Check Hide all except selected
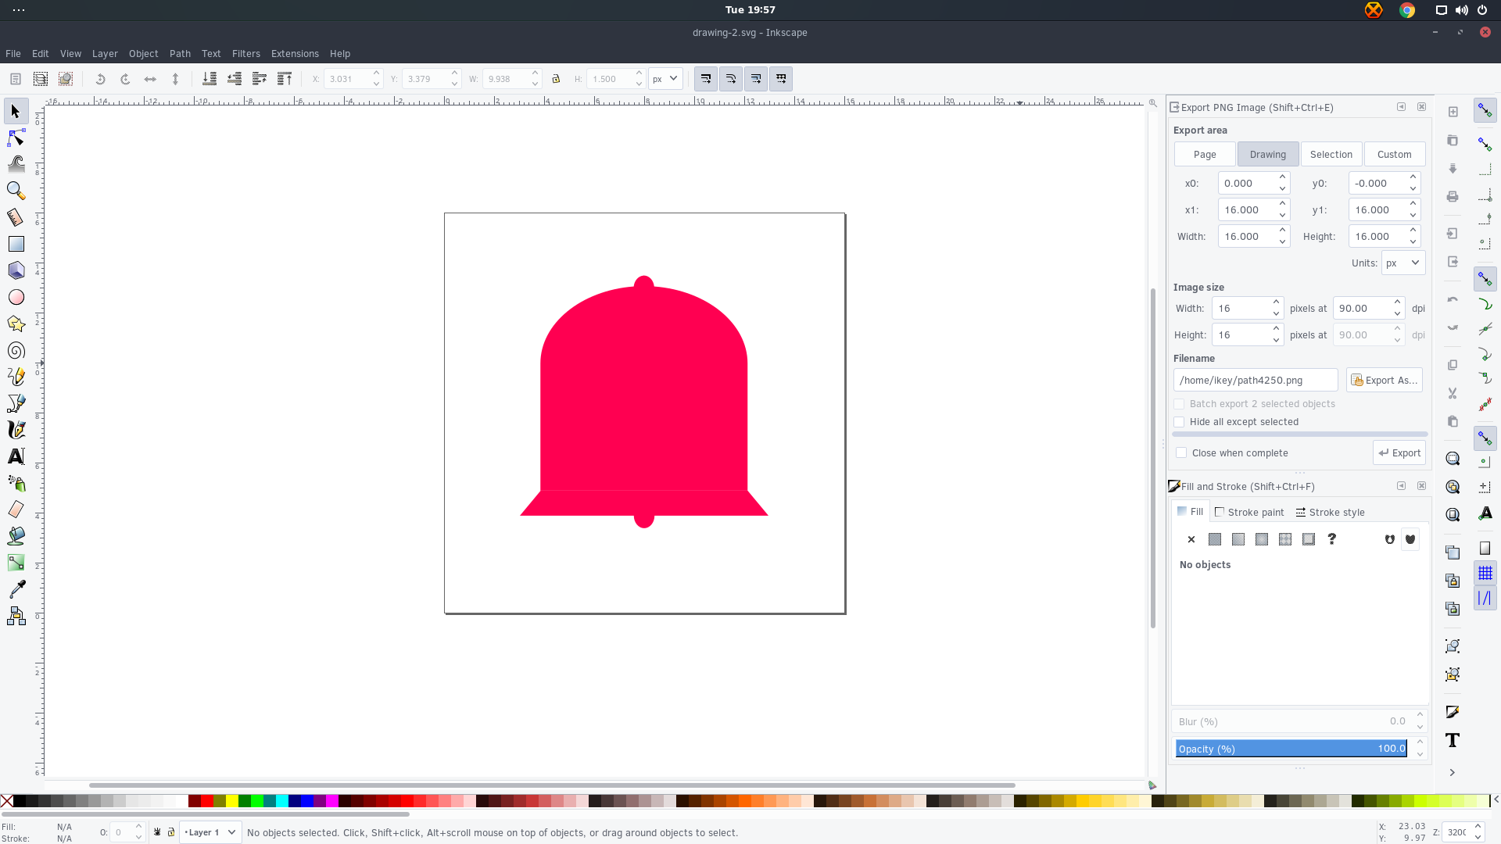Screen dimensions: 1501x844 pyautogui.click(x=1179, y=422)
